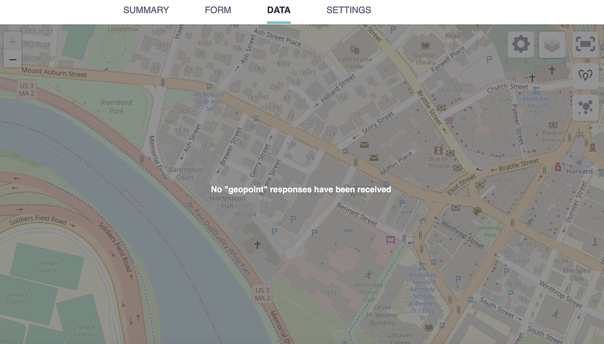
Task: Toggle heatmap display of responses
Action: [x=585, y=74]
